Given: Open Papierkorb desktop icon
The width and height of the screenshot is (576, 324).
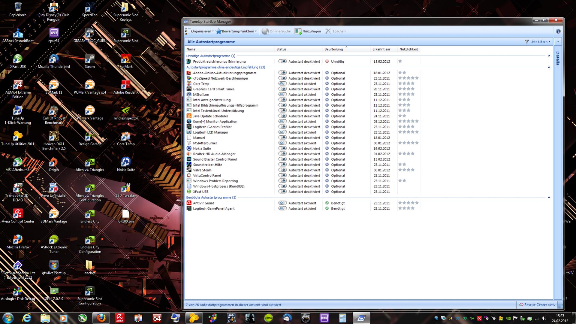Looking at the screenshot, I should click(x=18, y=9).
